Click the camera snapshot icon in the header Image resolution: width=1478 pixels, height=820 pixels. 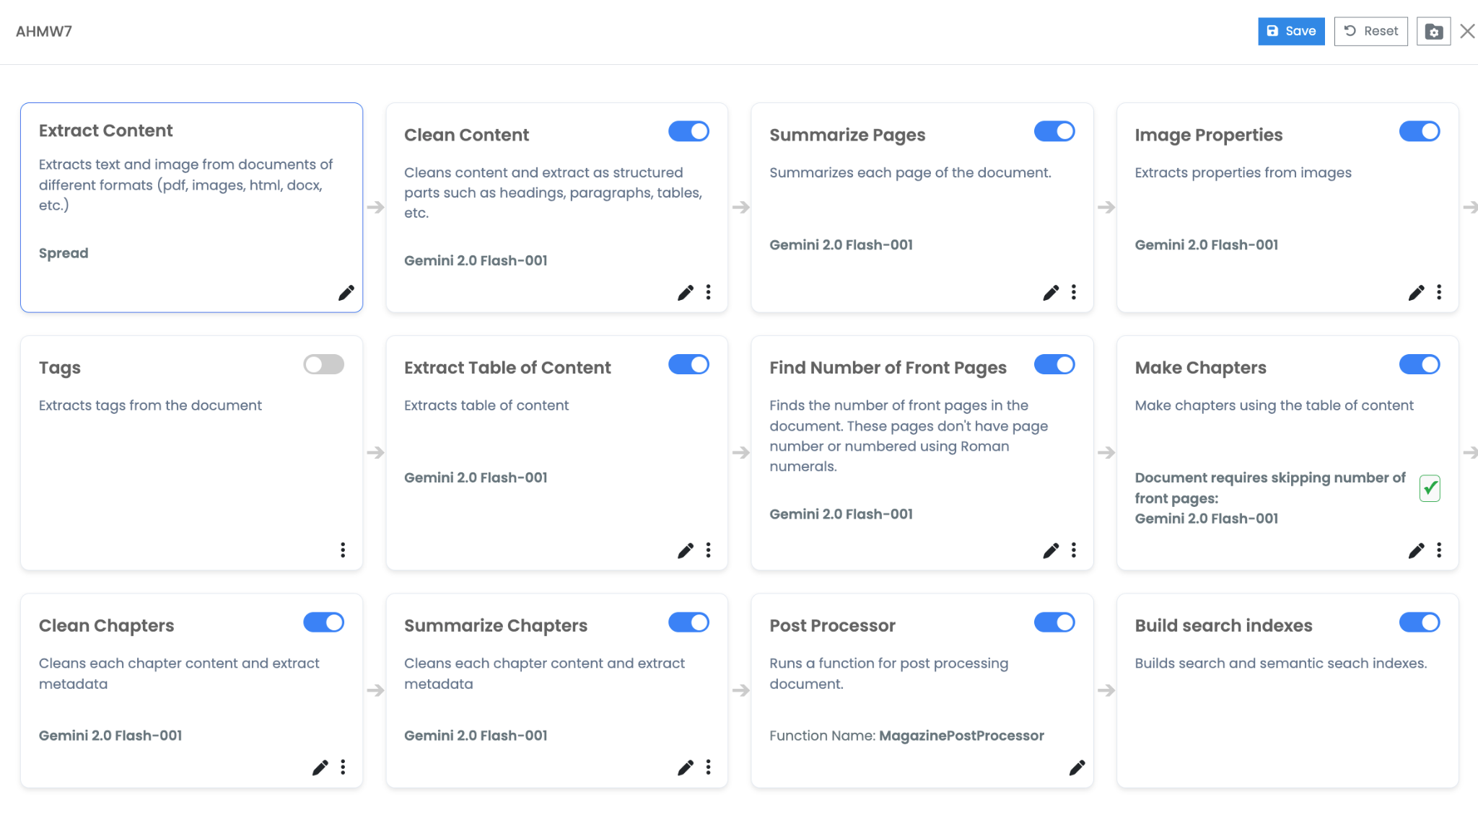[x=1433, y=32]
